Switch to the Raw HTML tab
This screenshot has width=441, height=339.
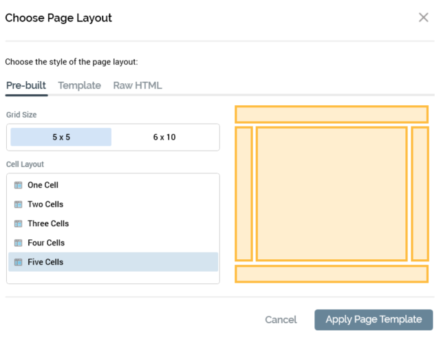click(138, 85)
